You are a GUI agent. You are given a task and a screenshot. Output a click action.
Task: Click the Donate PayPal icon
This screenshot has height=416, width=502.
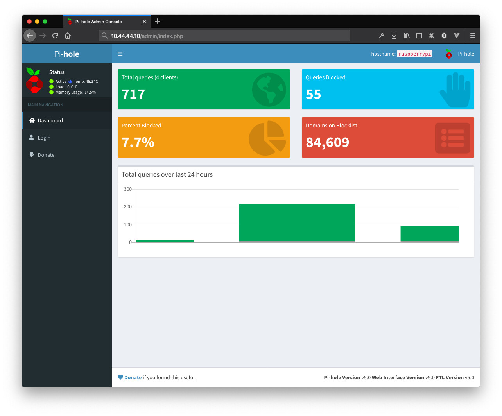click(x=32, y=155)
